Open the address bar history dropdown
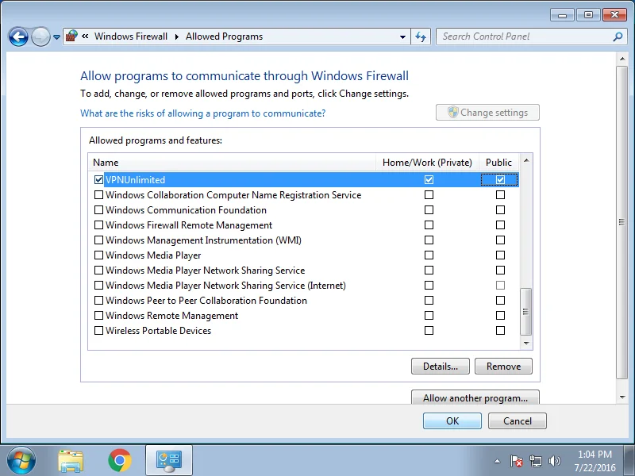Screen dimensions: 635x476 (x=403, y=36)
